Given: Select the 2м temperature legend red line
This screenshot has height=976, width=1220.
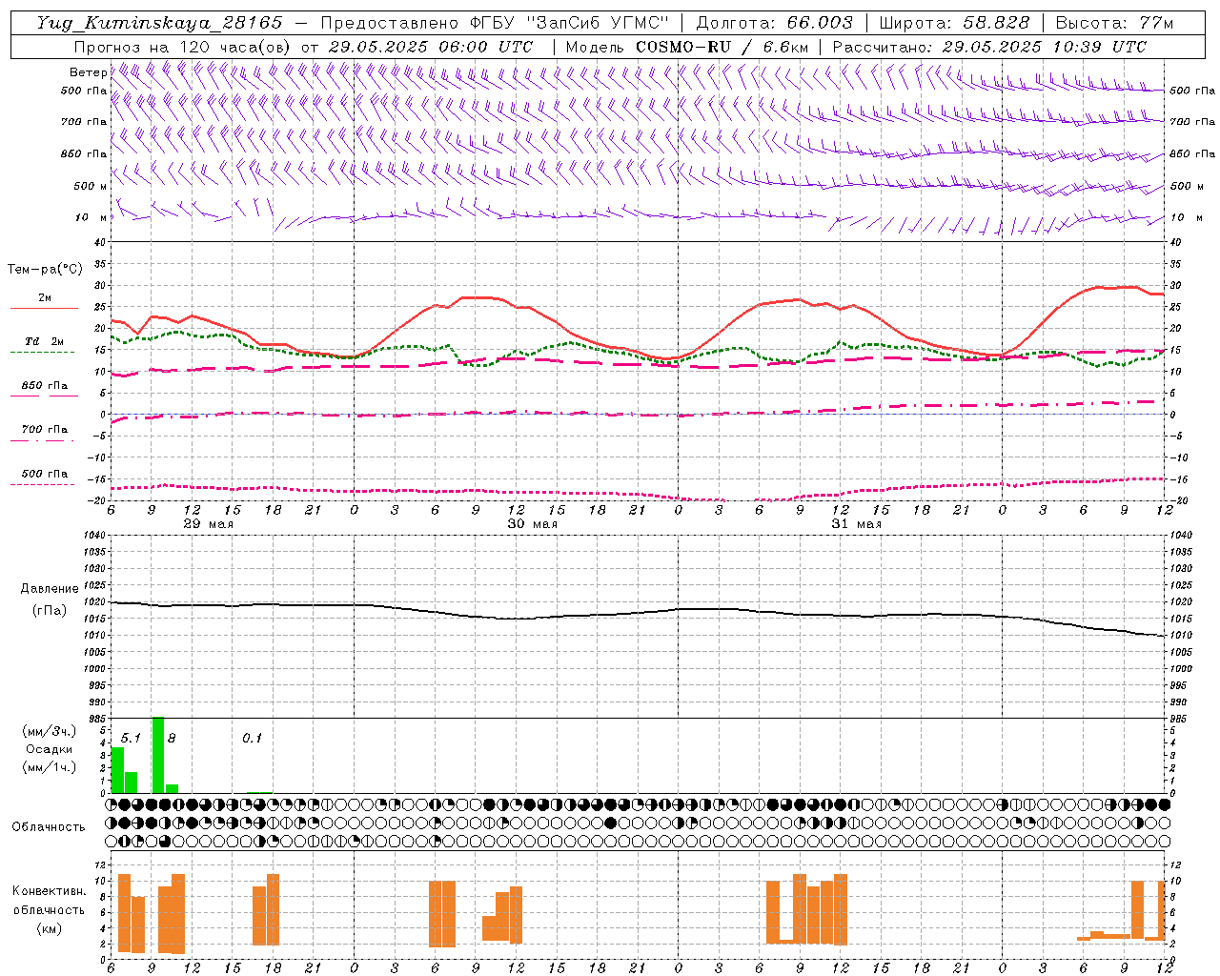Looking at the screenshot, I should [44, 308].
